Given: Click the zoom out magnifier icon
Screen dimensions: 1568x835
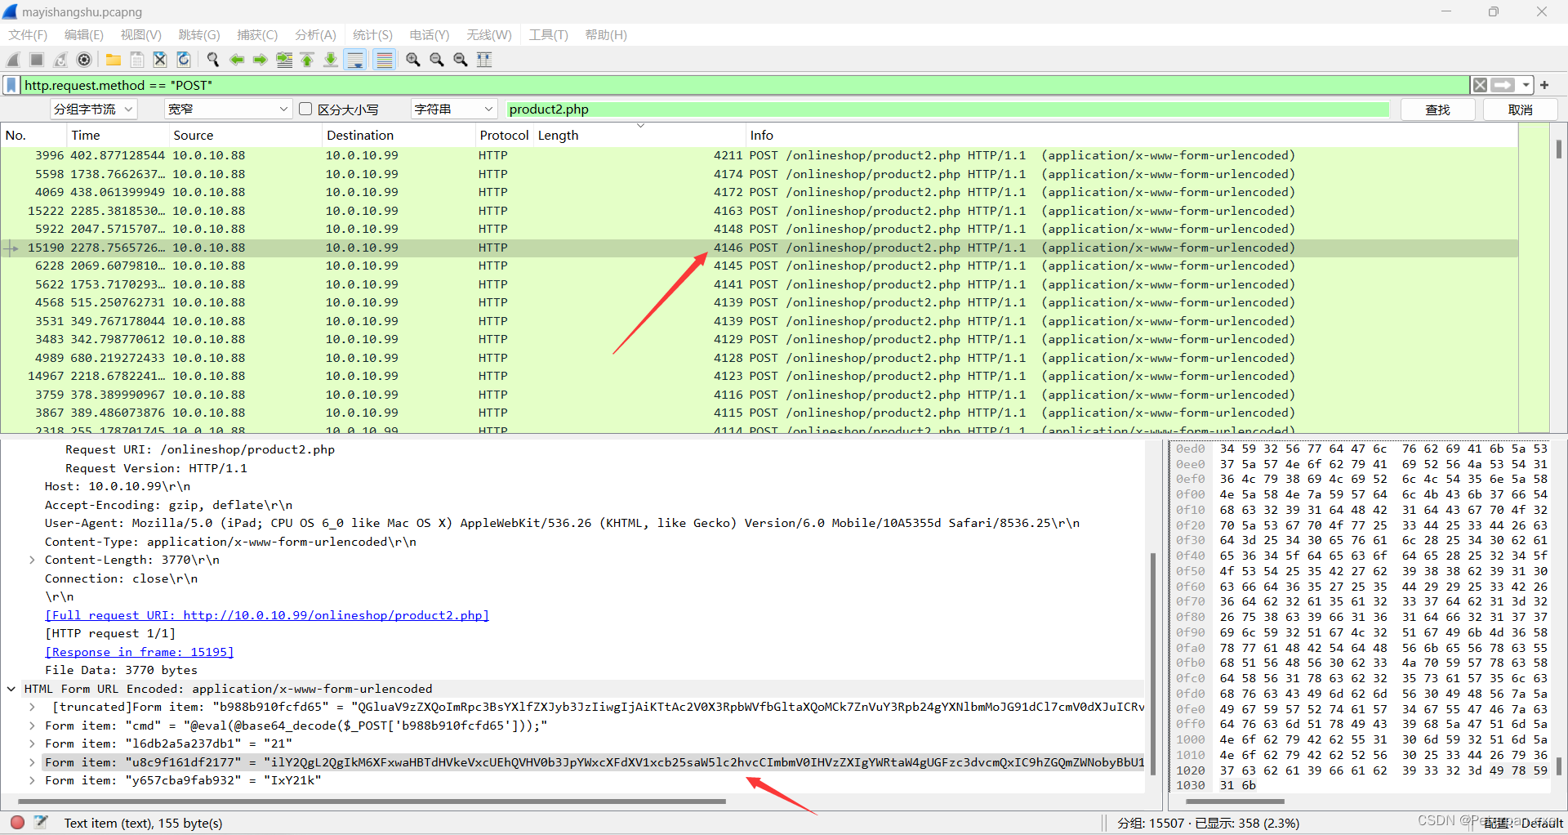Looking at the screenshot, I should tap(437, 60).
